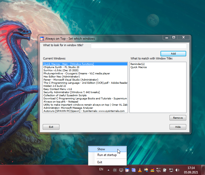The image size is (205, 175).
Task: Click the monitor display tray icon
Action: point(121,170)
